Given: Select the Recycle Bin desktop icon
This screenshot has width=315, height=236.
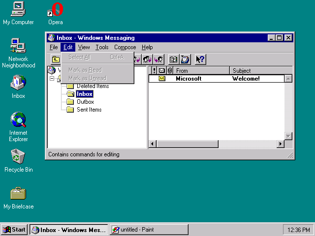Looking at the screenshot, I should pos(18,161).
